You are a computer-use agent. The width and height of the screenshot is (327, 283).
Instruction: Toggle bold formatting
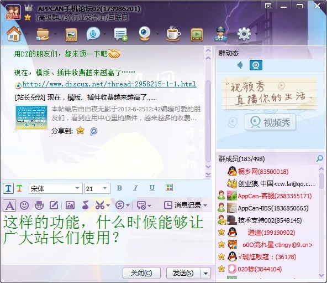[119, 188]
